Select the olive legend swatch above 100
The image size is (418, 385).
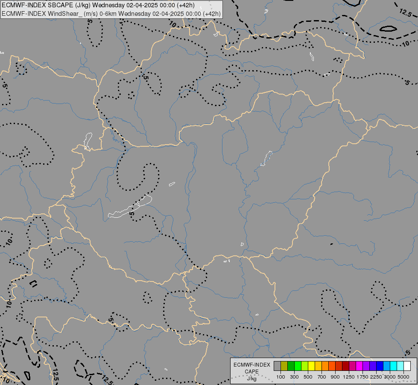pyautogui.click(x=284, y=366)
